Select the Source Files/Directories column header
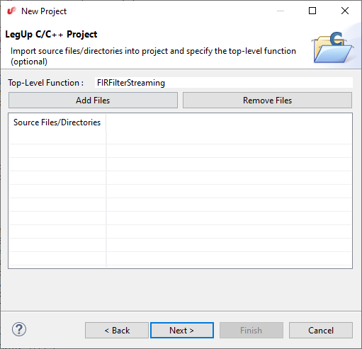Viewport: 362px width, 349px height. tap(57, 122)
